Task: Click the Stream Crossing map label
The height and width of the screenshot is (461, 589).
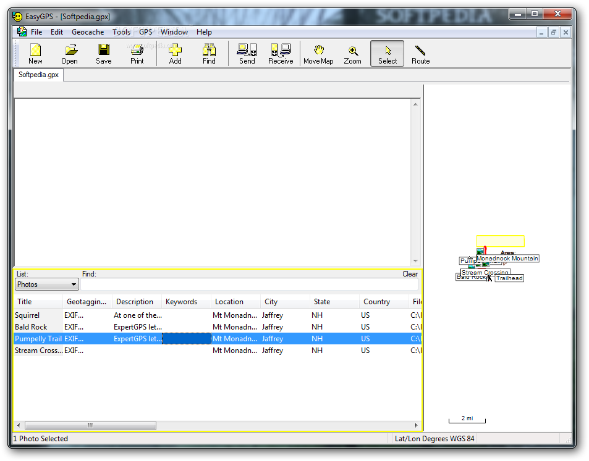Action: click(485, 272)
